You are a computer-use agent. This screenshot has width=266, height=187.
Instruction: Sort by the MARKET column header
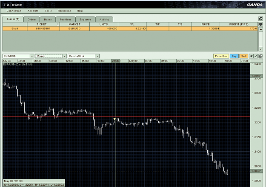point(74,24)
